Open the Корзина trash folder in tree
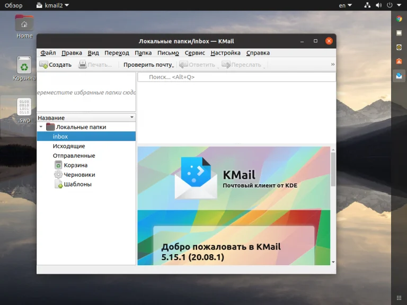407x305 pixels. pos(75,165)
